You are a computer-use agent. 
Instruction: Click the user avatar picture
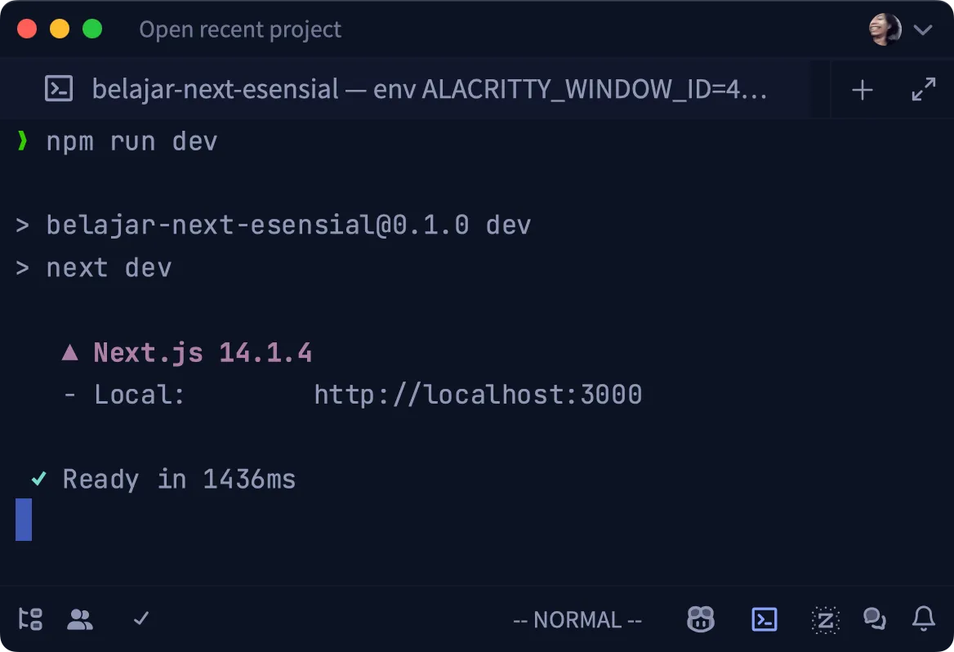(x=884, y=28)
